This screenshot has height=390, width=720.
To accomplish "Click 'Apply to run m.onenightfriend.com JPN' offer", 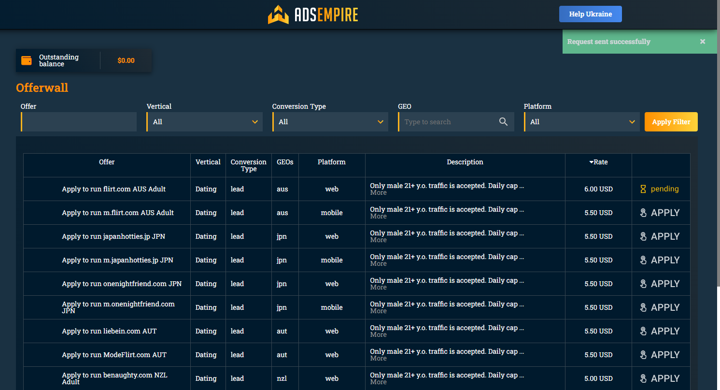I will click(118, 307).
